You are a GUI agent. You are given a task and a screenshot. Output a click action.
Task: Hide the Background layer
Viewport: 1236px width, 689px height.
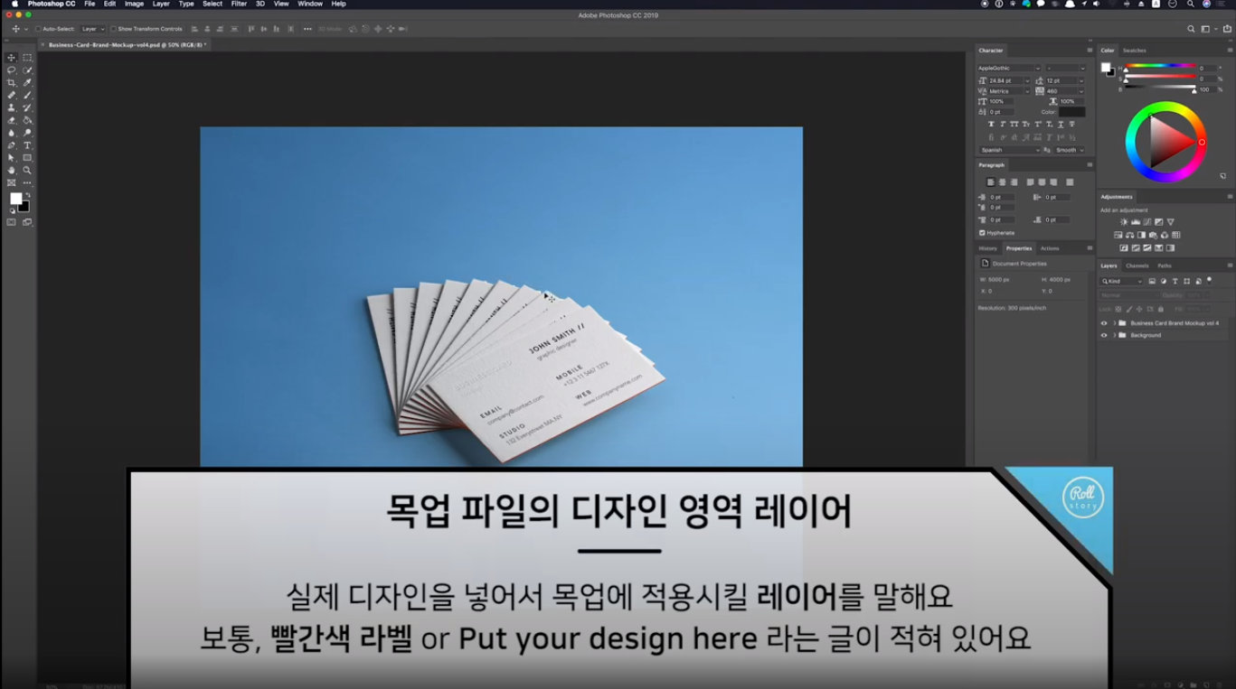click(1104, 335)
